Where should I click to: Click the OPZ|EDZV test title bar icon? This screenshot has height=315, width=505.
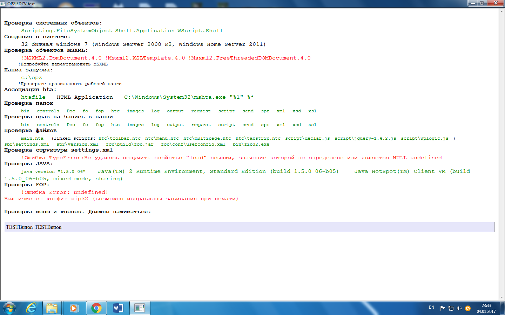click(x=3, y=3)
